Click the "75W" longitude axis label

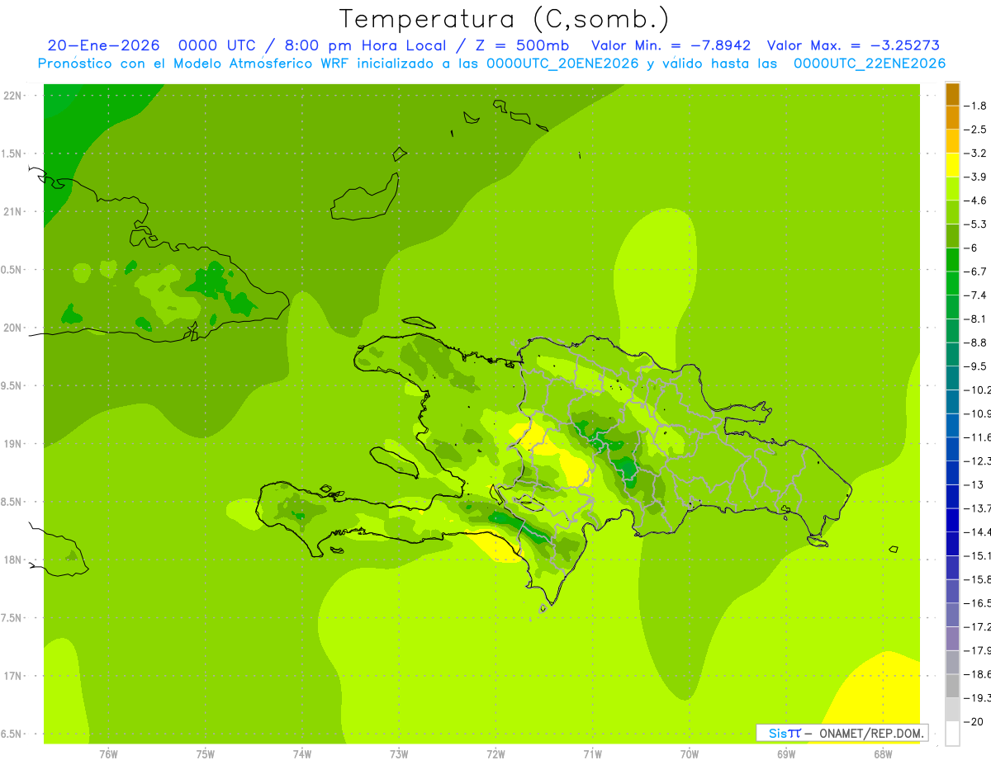click(x=206, y=753)
